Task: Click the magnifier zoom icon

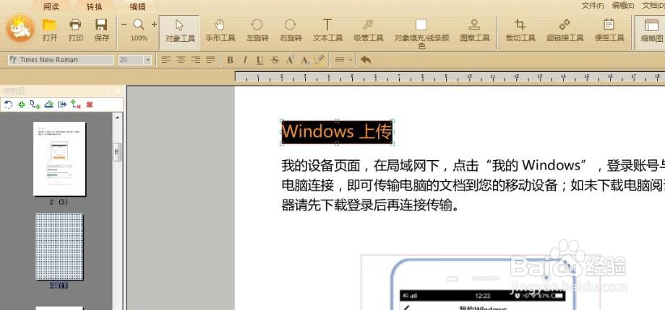Action: tap(139, 25)
